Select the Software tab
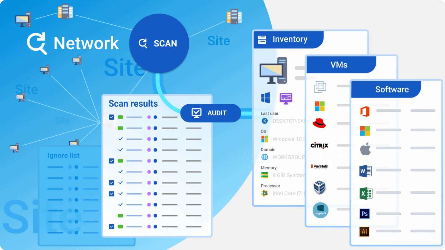 pyautogui.click(x=391, y=89)
